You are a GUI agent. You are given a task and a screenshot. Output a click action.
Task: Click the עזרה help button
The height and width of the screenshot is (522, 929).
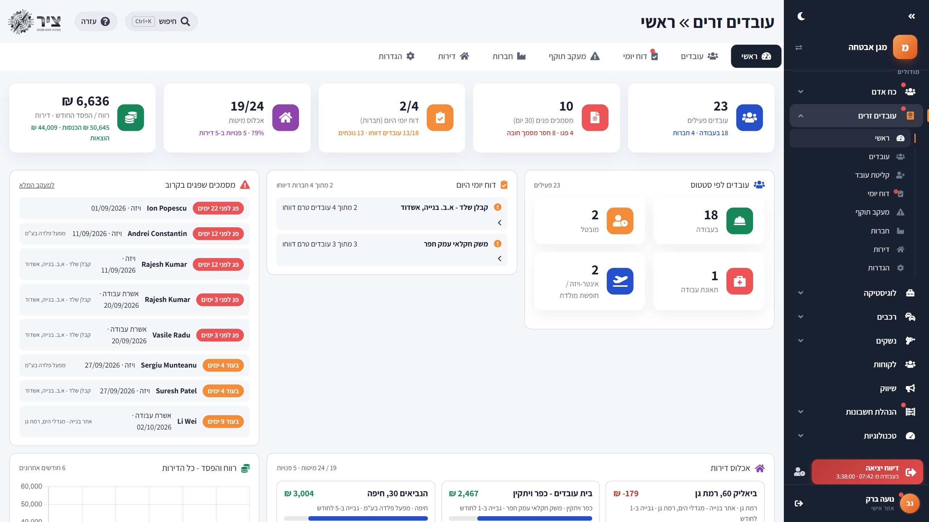(96, 21)
